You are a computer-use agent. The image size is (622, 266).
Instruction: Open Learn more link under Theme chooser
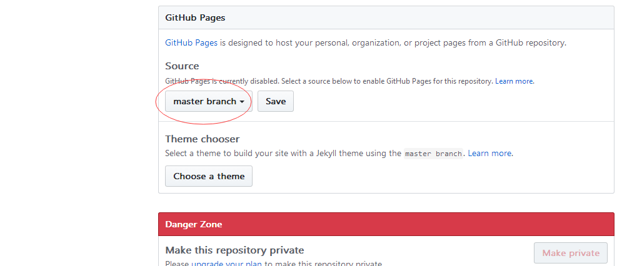tap(490, 153)
